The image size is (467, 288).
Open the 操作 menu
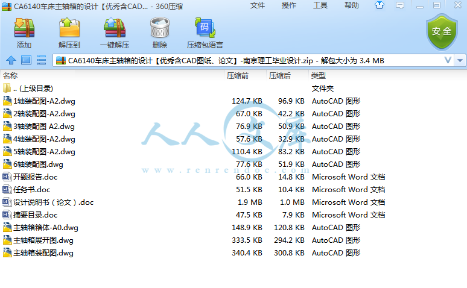(x=289, y=5)
